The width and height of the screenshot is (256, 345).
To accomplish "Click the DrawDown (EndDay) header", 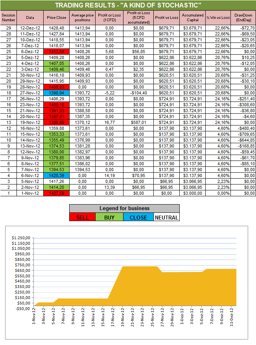I will pos(243,18).
